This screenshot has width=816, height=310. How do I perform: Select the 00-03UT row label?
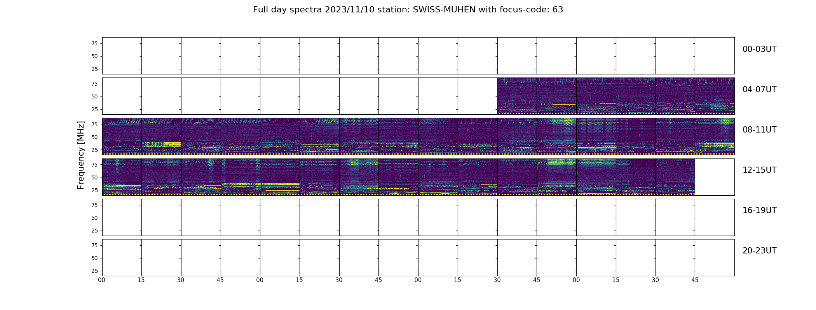759,49
